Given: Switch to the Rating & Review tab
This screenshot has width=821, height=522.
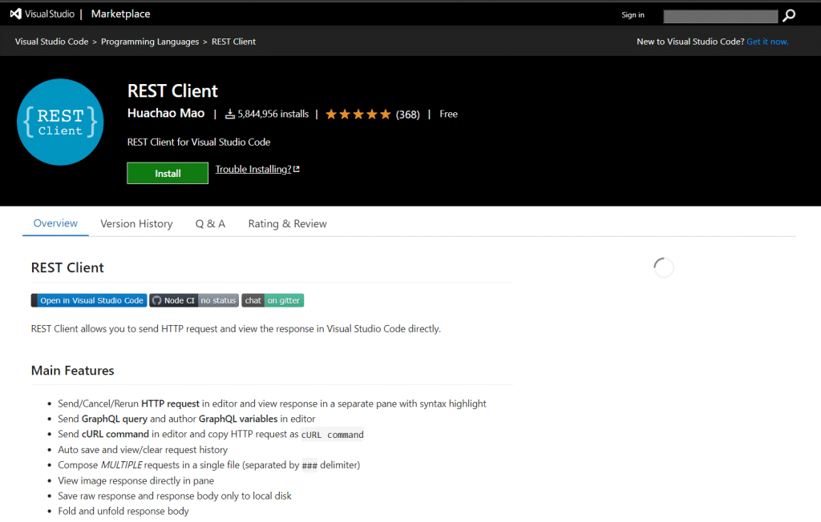Looking at the screenshot, I should point(288,224).
